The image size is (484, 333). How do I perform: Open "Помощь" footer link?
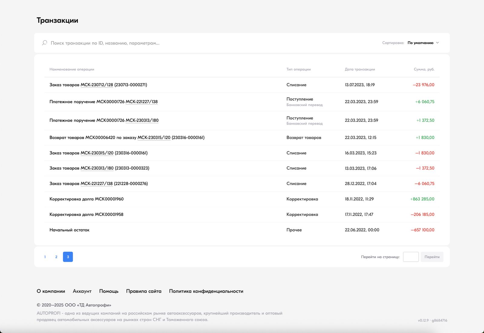[109, 291]
